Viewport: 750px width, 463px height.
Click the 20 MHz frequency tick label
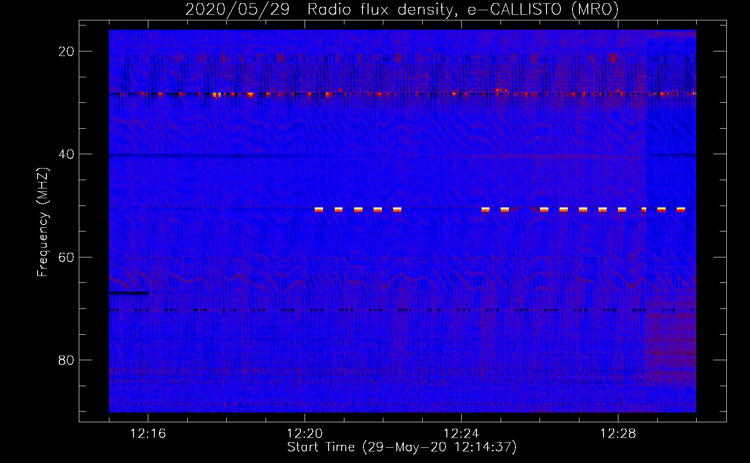(x=66, y=51)
